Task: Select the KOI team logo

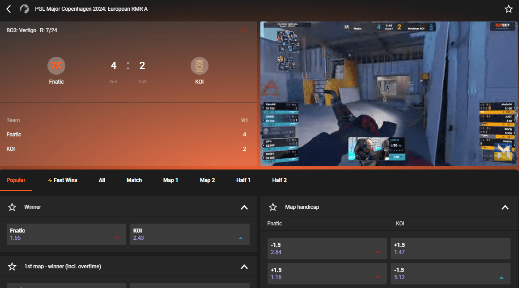Action: (x=200, y=65)
